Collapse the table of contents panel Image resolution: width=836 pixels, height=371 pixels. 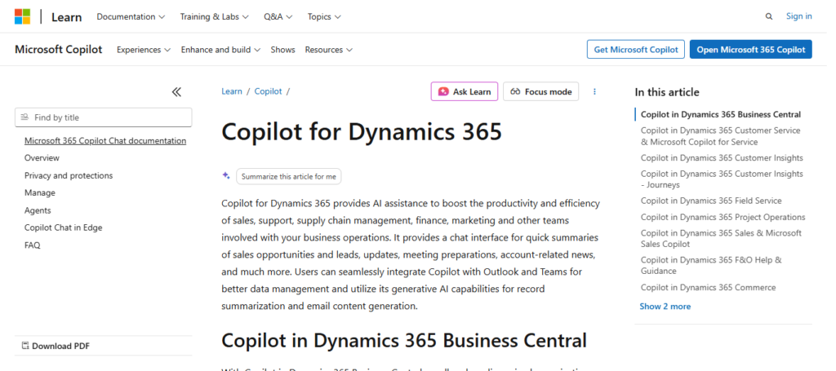click(x=176, y=92)
